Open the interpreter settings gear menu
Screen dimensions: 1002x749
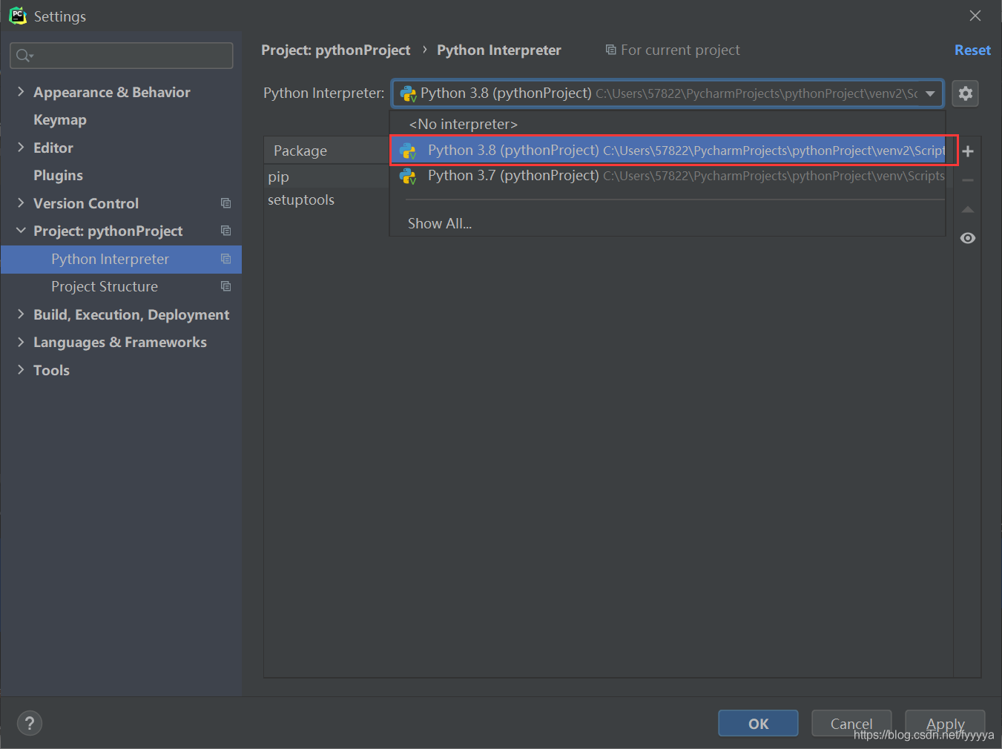tap(965, 93)
